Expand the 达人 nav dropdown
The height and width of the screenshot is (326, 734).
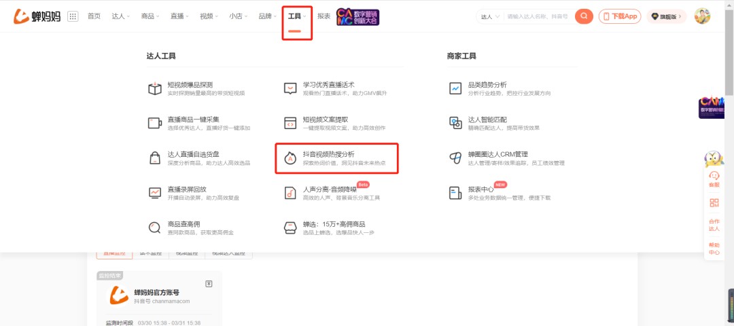[x=121, y=16]
